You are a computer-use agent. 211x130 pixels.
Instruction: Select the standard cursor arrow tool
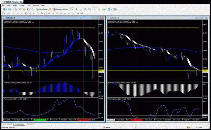4,13
